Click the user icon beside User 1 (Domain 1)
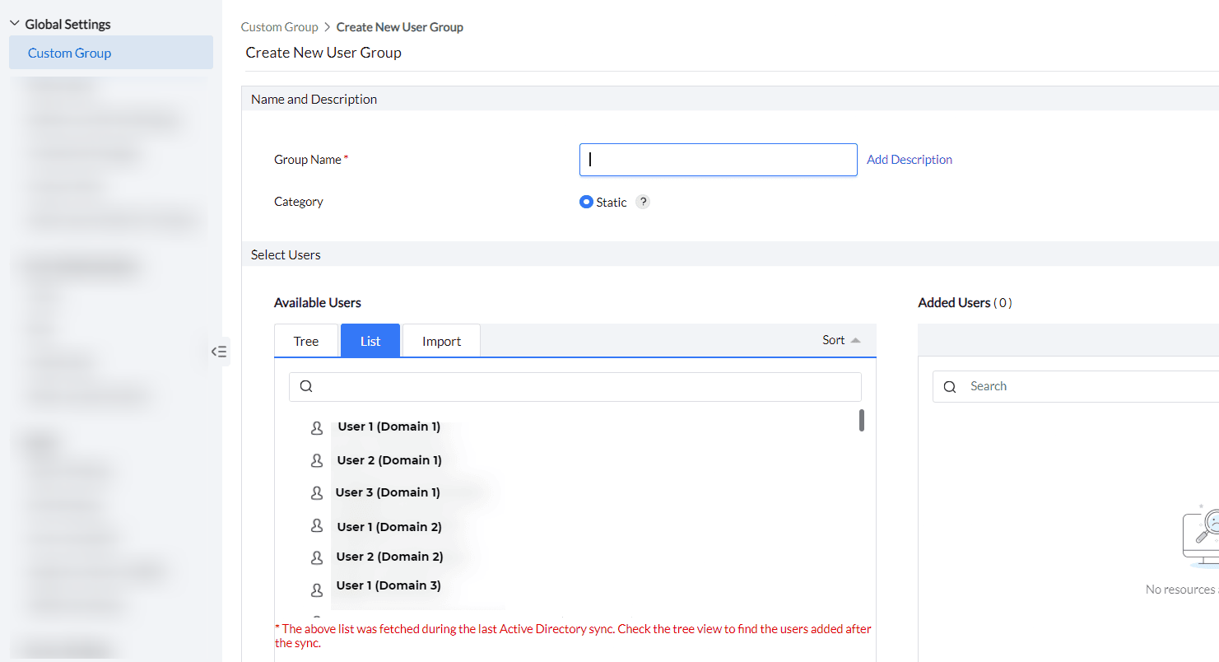The height and width of the screenshot is (662, 1219). 317,428
